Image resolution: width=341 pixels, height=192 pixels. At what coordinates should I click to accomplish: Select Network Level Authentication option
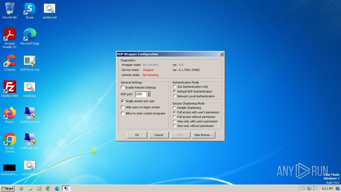click(x=174, y=96)
